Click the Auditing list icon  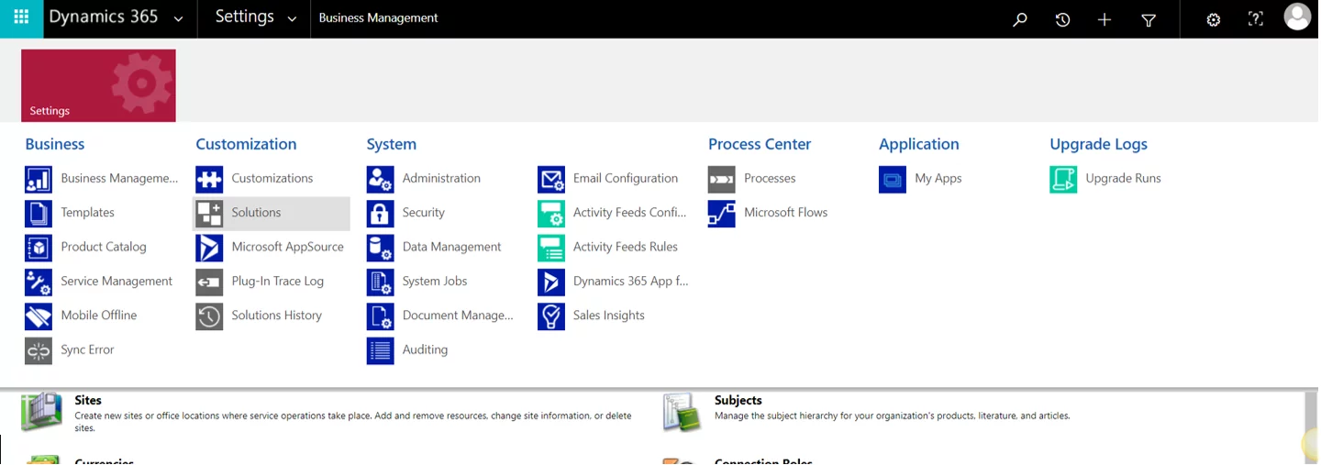tap(380, 350)
